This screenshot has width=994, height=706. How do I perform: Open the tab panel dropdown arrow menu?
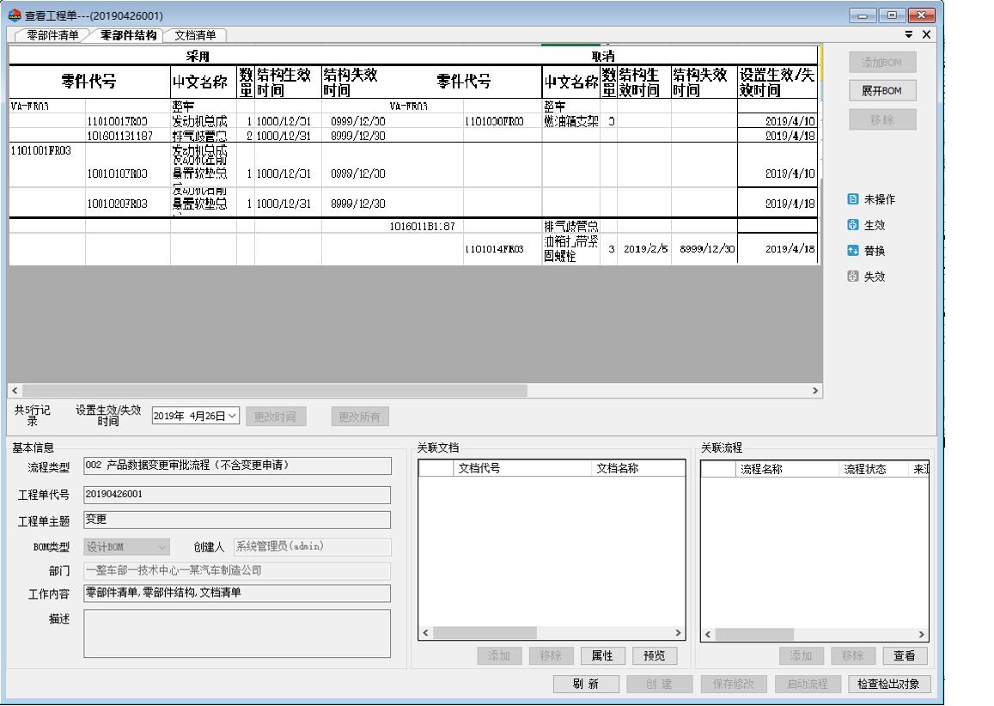pyautogui.click(x=908, y=34)
